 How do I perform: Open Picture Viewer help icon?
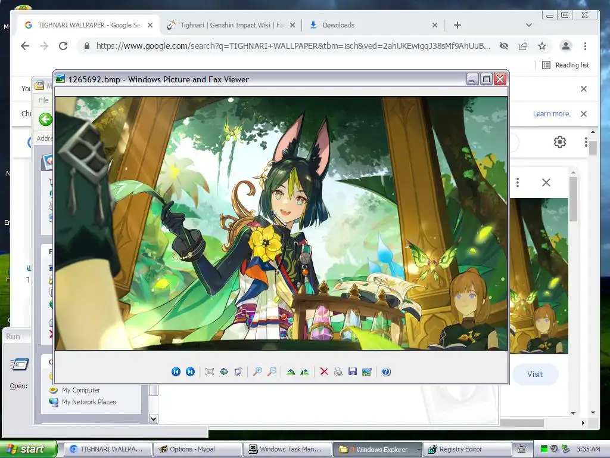click(x=386, y=372)
